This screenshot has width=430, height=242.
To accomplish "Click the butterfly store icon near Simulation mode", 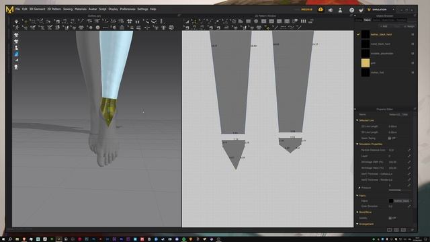I will pyautogui.click(x=361, y=10).
